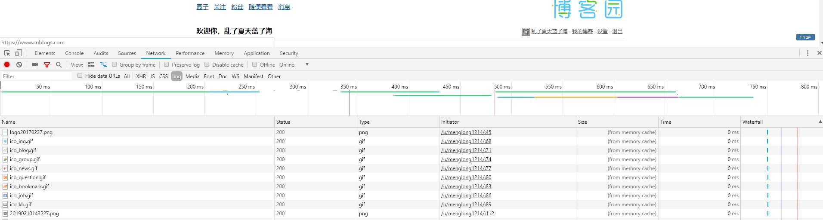The height and width of the screenshot is (220, 823).
Task: Click the 关注 navigation link
Action: [x=220, y=7]
